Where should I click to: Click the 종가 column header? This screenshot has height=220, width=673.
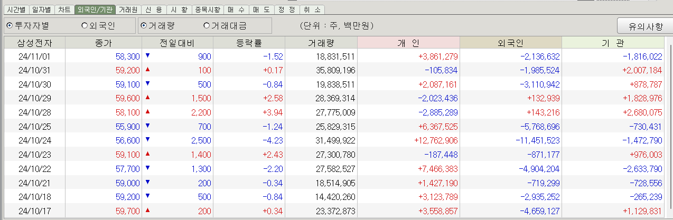click(x=104, y=43)
